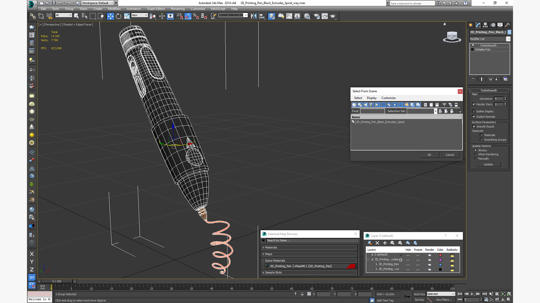The image size is (540, 303).
Task: Toggle the Render Iters checkbox
Action: 474,104
